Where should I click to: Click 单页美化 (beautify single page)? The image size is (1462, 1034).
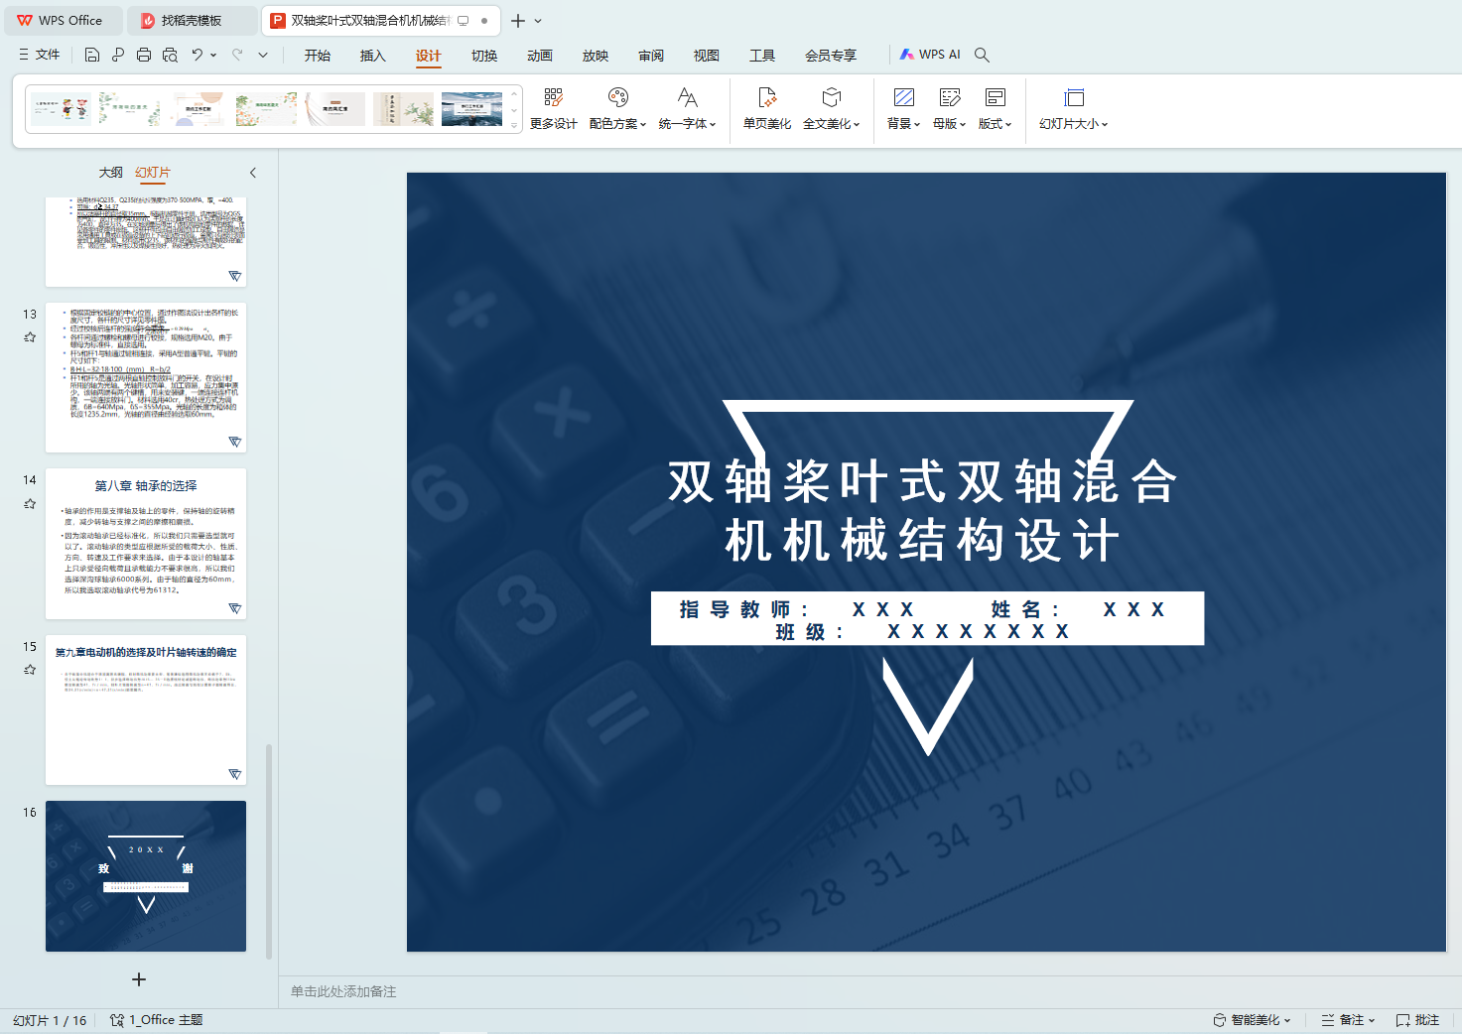[767, 109]
